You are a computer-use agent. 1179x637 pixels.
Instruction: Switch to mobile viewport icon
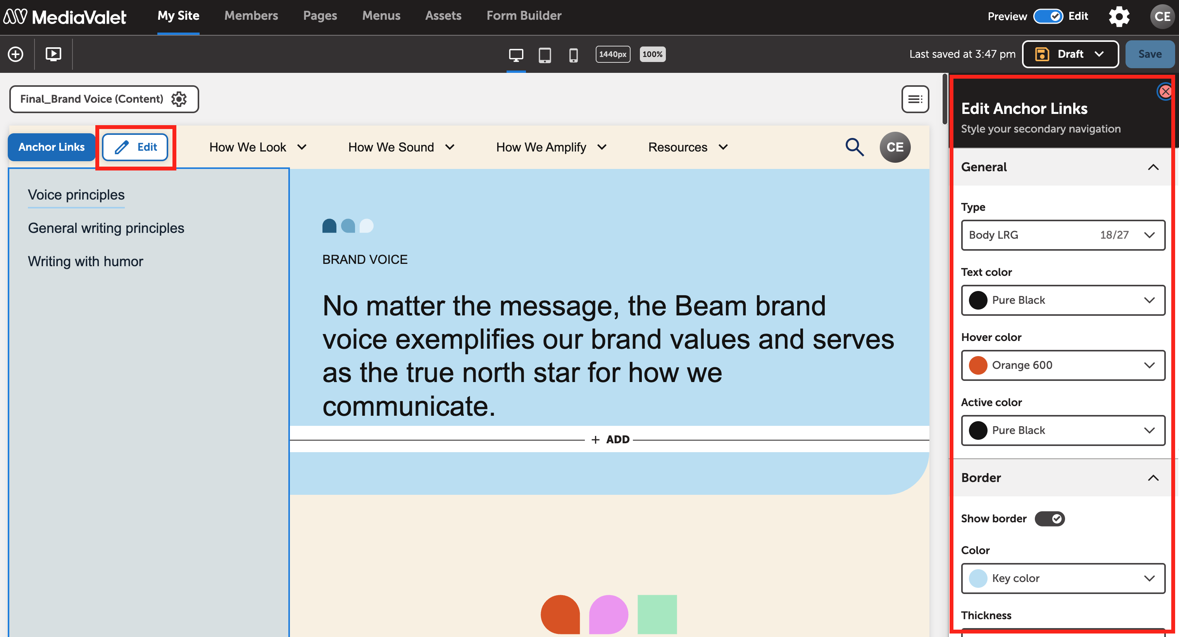pyautogui.click(x=573, y=55)
